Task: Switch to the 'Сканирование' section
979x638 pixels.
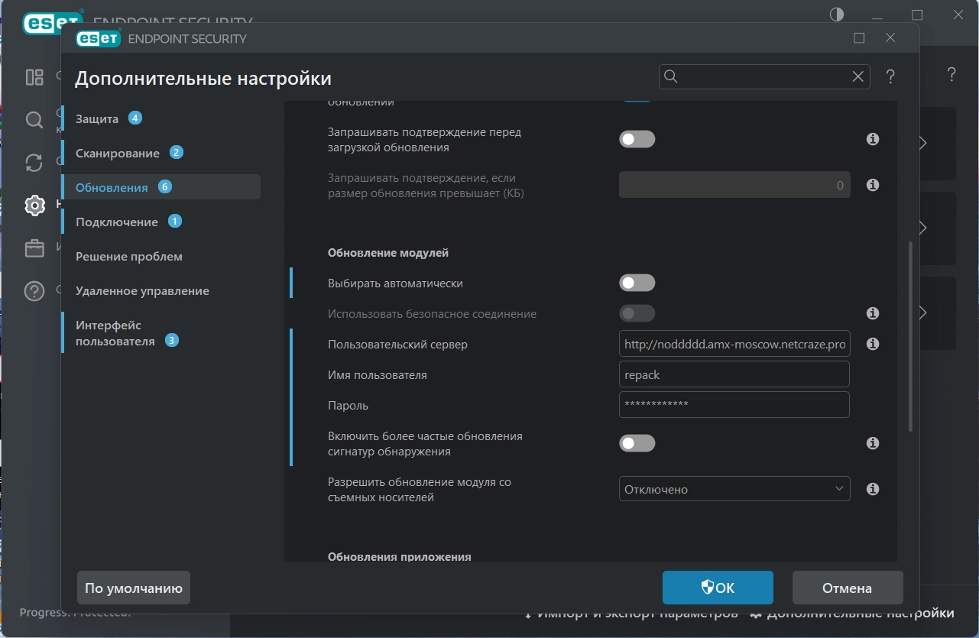Action: (118, 154)
